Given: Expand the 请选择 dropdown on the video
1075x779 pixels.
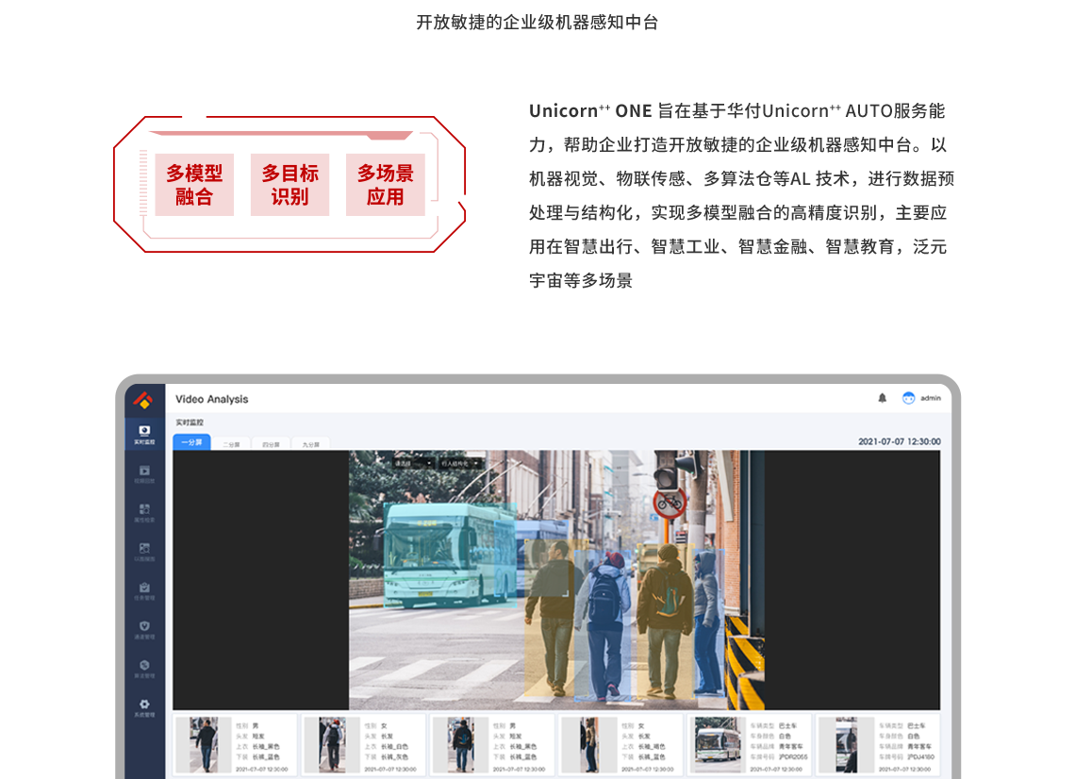Looking at the screenshot, I should pyautogui.click(x=414, y=463).
